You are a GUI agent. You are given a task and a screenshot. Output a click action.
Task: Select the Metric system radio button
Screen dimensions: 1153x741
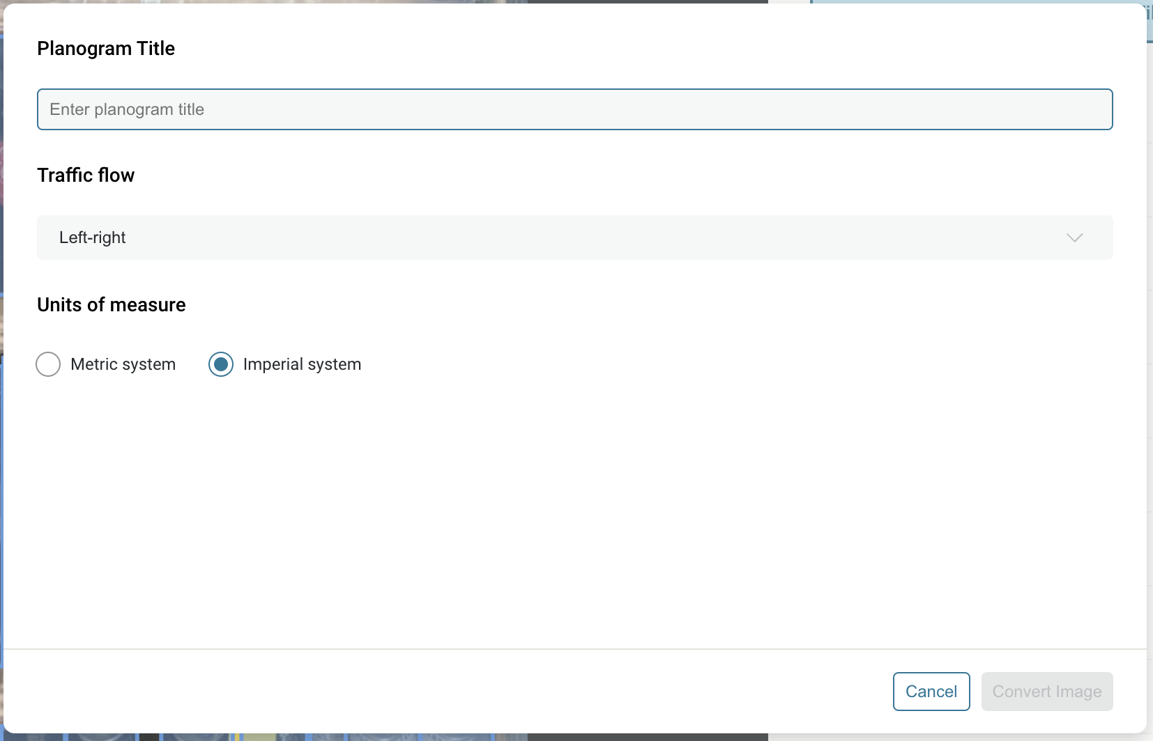coord(48,364)
